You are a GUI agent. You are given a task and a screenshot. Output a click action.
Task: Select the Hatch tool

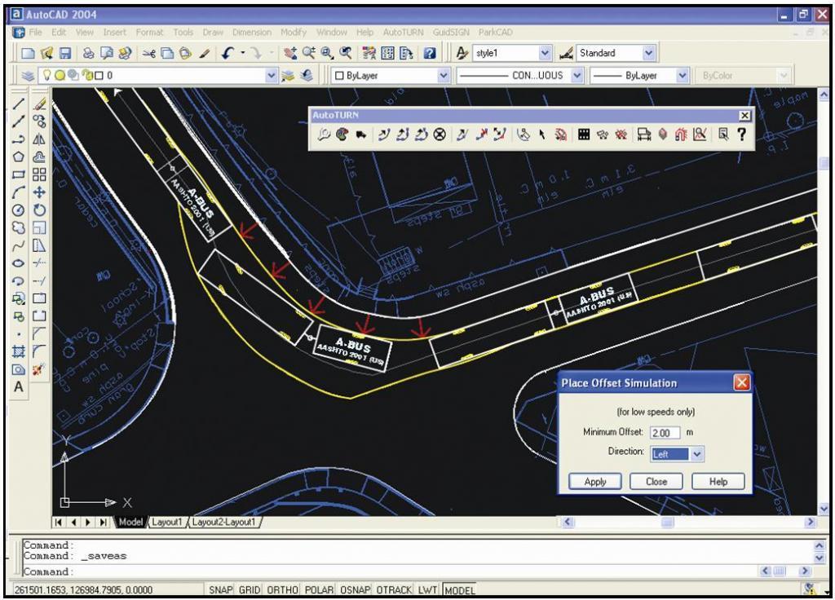pyautogui.click(x=19, y=351)
